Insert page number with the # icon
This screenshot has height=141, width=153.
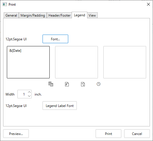click(x=67, y=84)
